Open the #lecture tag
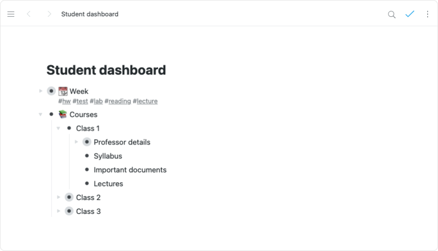The width and height of the screenshot is (438, 251). (146, 101)
